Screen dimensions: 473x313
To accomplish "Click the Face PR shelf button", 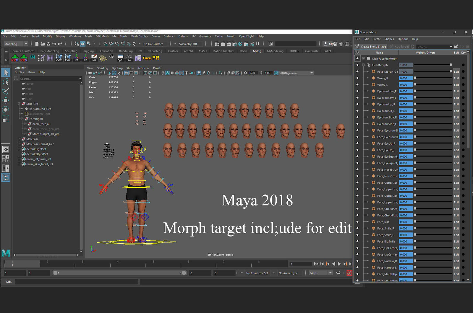I will tap(151, 58).
